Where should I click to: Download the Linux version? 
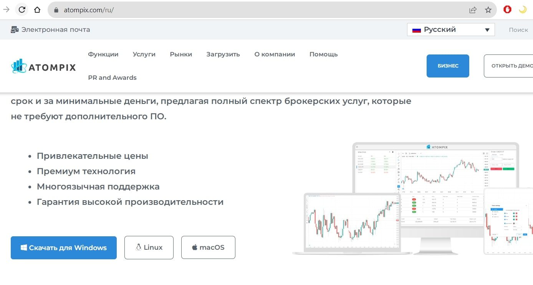point(149,247)
